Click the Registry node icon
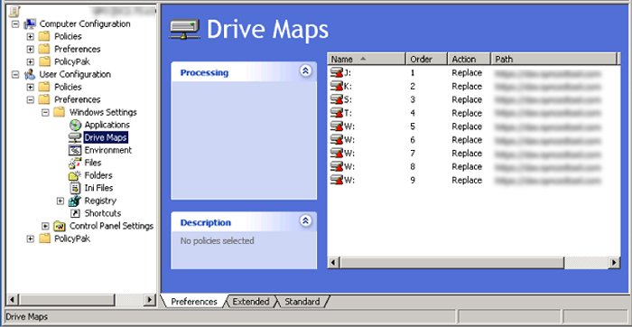Viewport: 632px width, 327px height. click(x=75, y=201)
